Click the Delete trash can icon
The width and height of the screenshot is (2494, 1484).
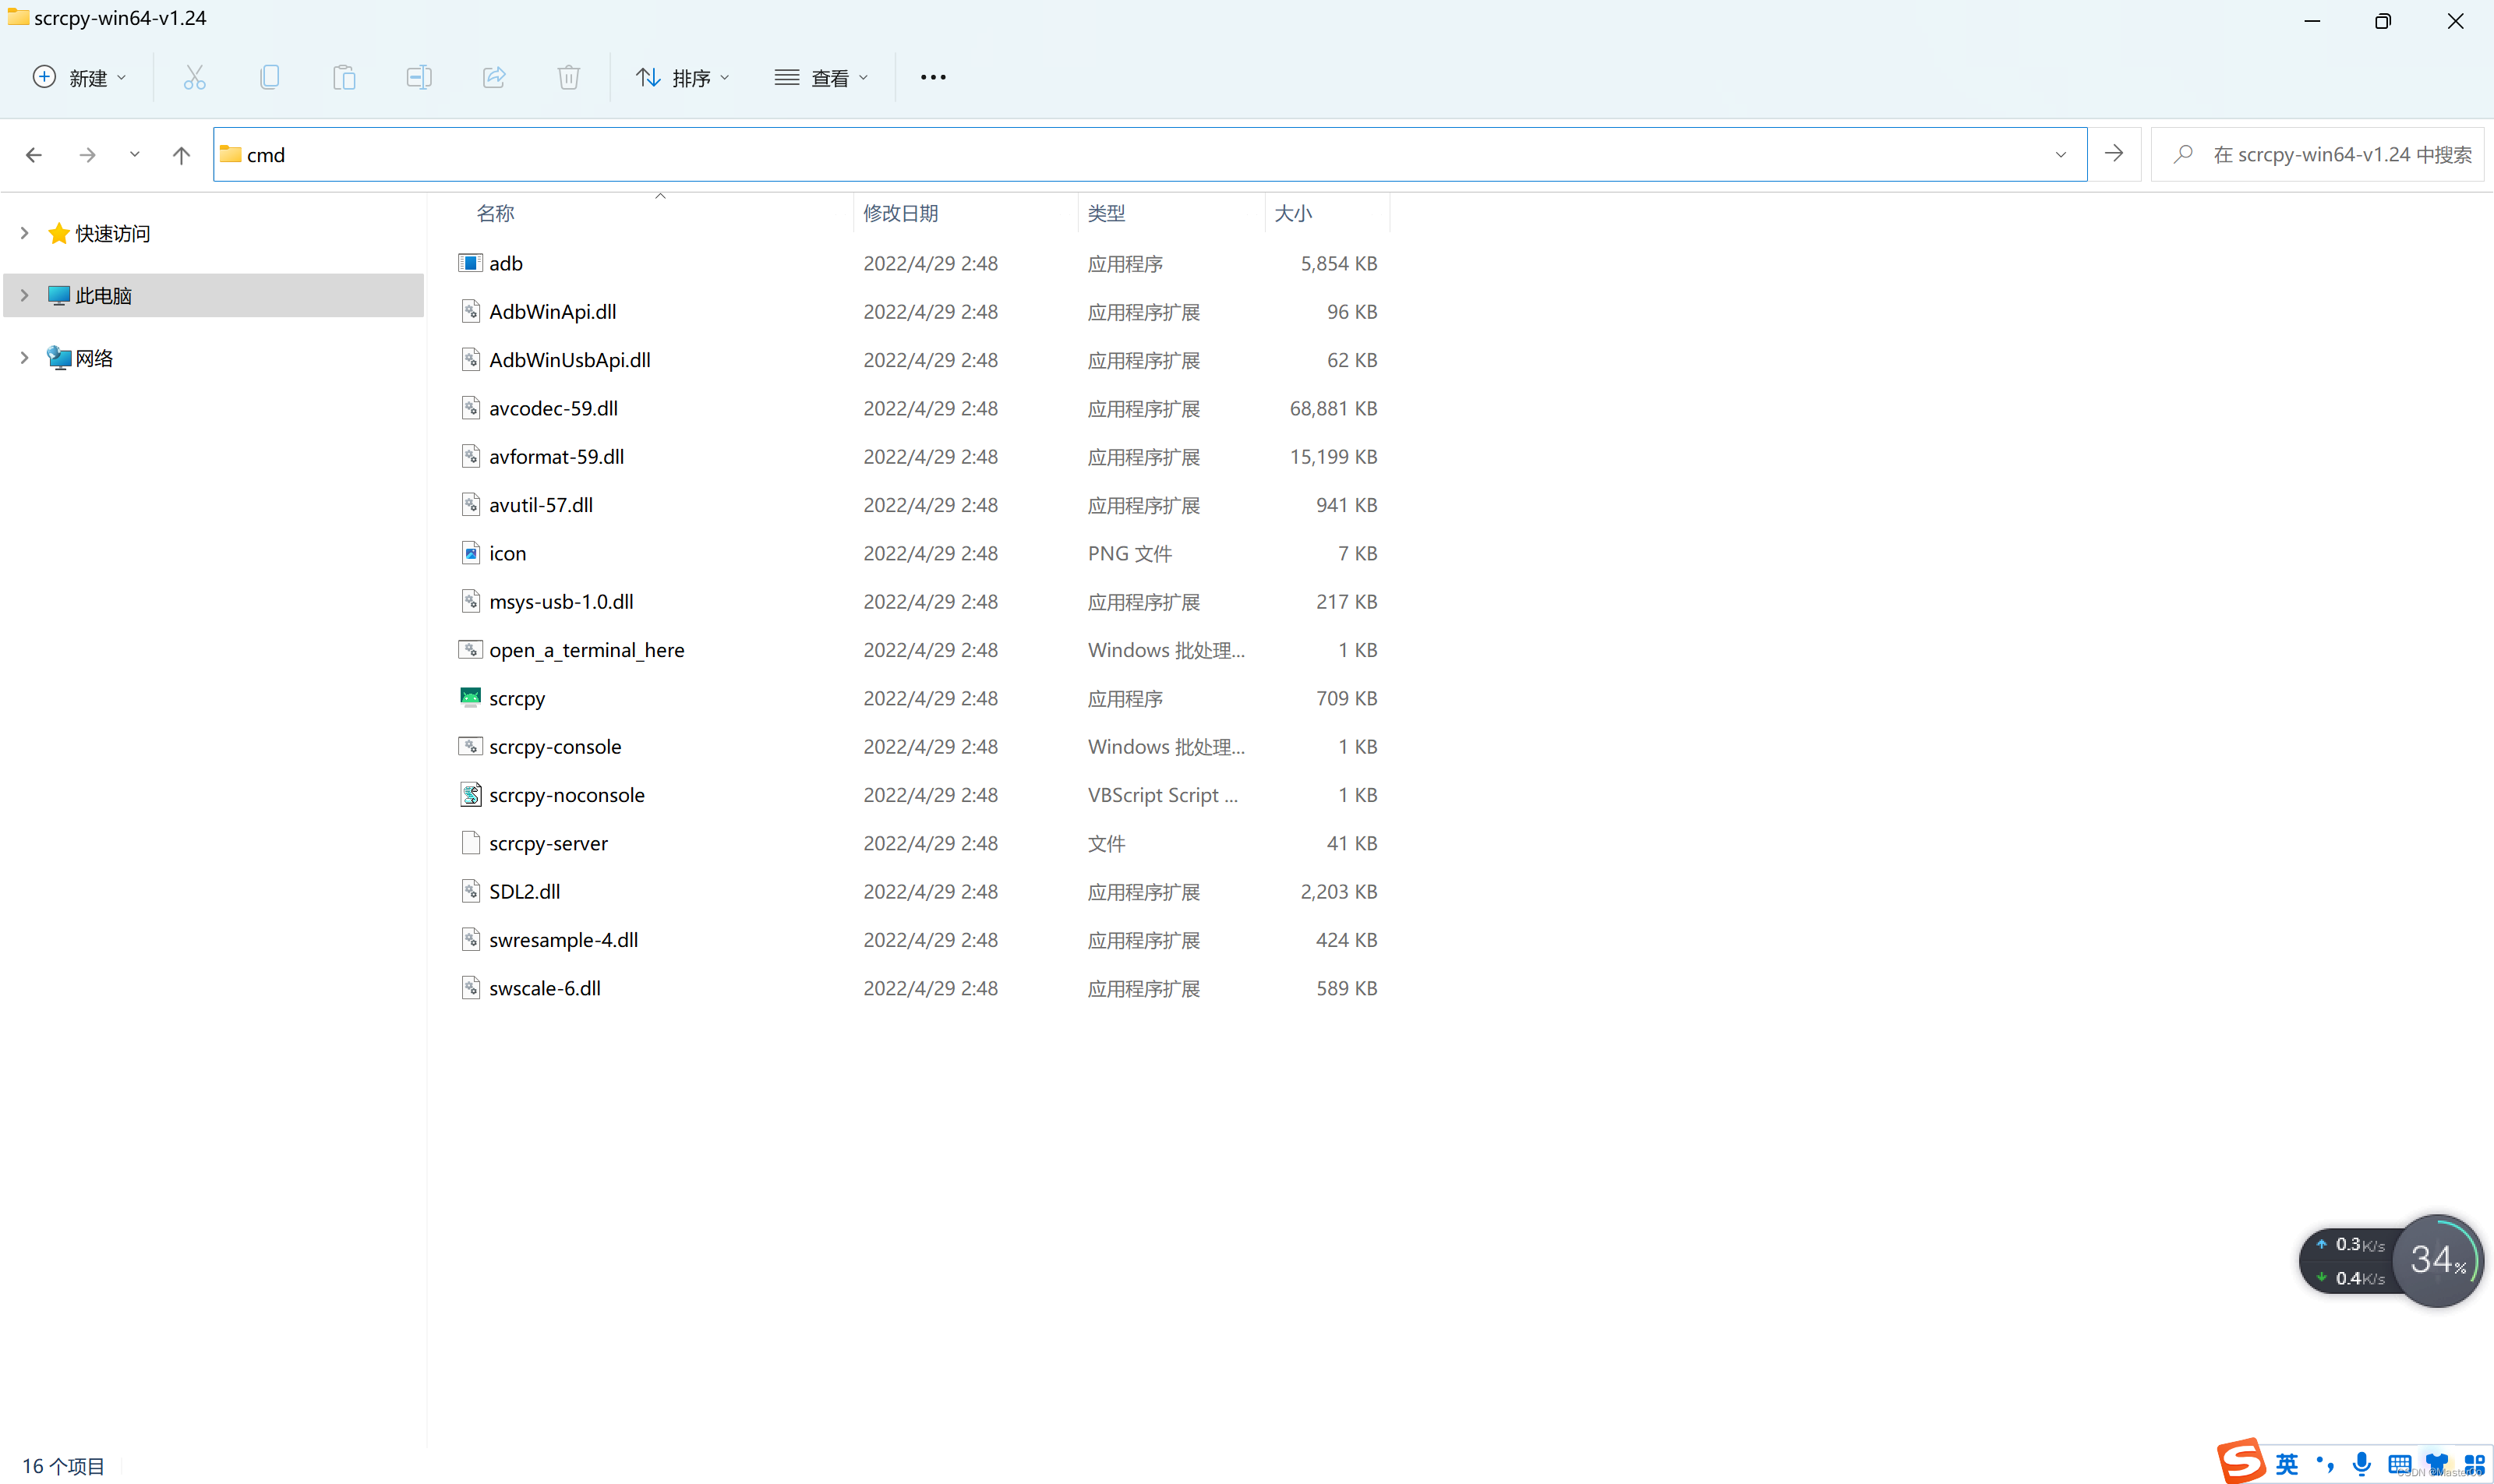click(x=568, y=77)
